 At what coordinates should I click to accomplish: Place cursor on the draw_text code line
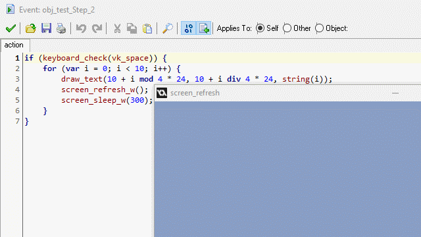197,79
